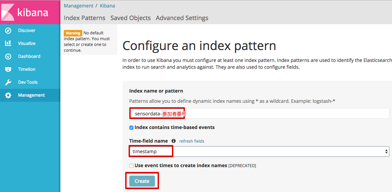Click Management breadcrumb link
This screenshot has height=192, width=392.
[78, 6]
